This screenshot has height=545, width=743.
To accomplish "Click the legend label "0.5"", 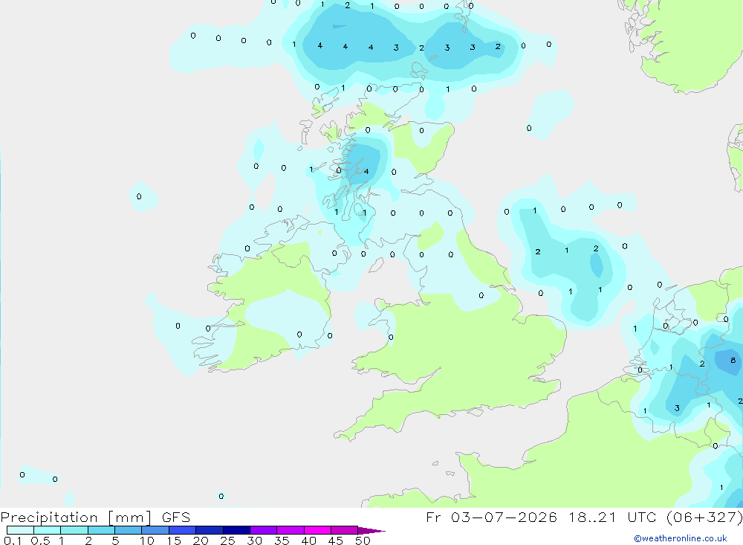I will point(40,541).
